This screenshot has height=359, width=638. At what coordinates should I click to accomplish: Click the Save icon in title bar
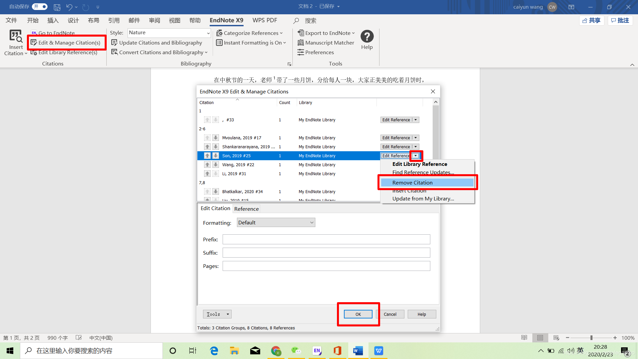(x=57, y=7)
